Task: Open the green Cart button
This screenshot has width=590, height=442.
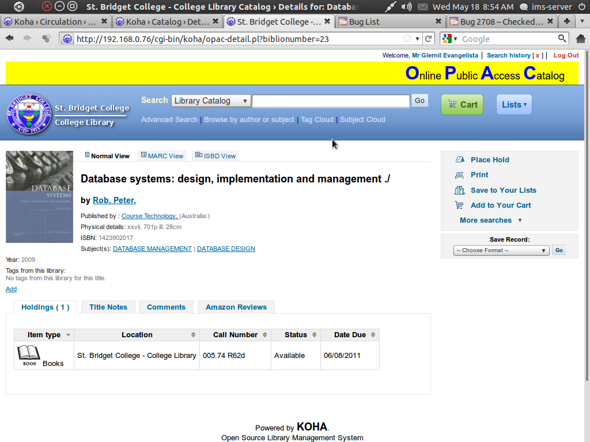Action: point(462,105)
